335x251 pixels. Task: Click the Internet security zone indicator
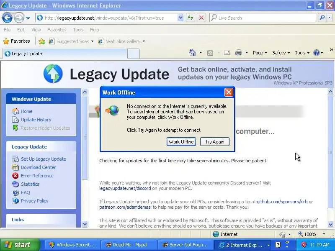click(225, 234)
